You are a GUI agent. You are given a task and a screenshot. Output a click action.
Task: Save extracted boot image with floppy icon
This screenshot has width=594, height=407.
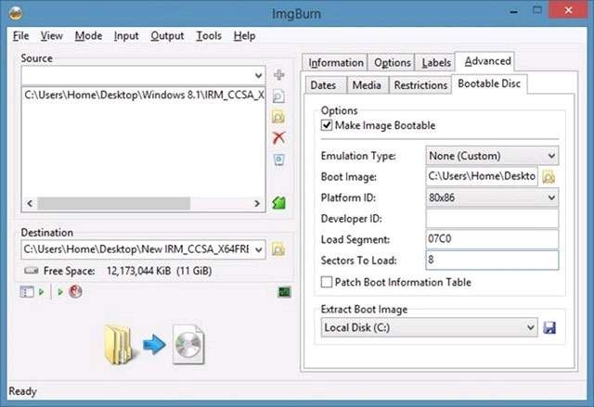click(549, 327)
